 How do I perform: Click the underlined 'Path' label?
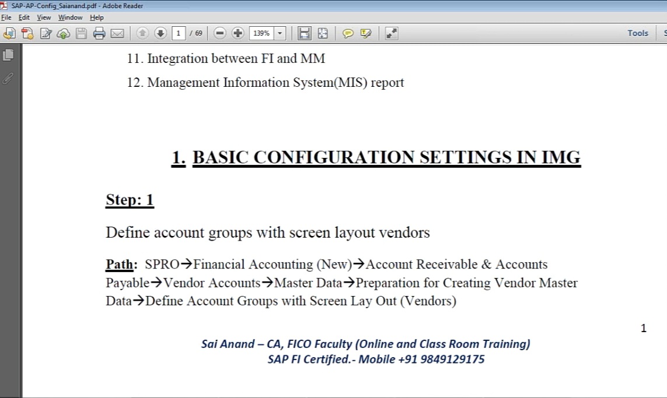tap(120, 265)
